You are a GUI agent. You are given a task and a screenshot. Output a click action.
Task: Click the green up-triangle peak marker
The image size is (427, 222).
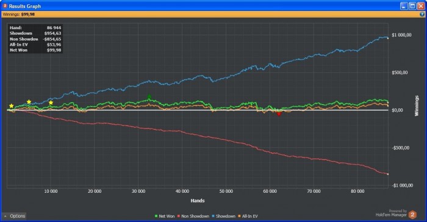pyautogui.click(x=149, y=96)
